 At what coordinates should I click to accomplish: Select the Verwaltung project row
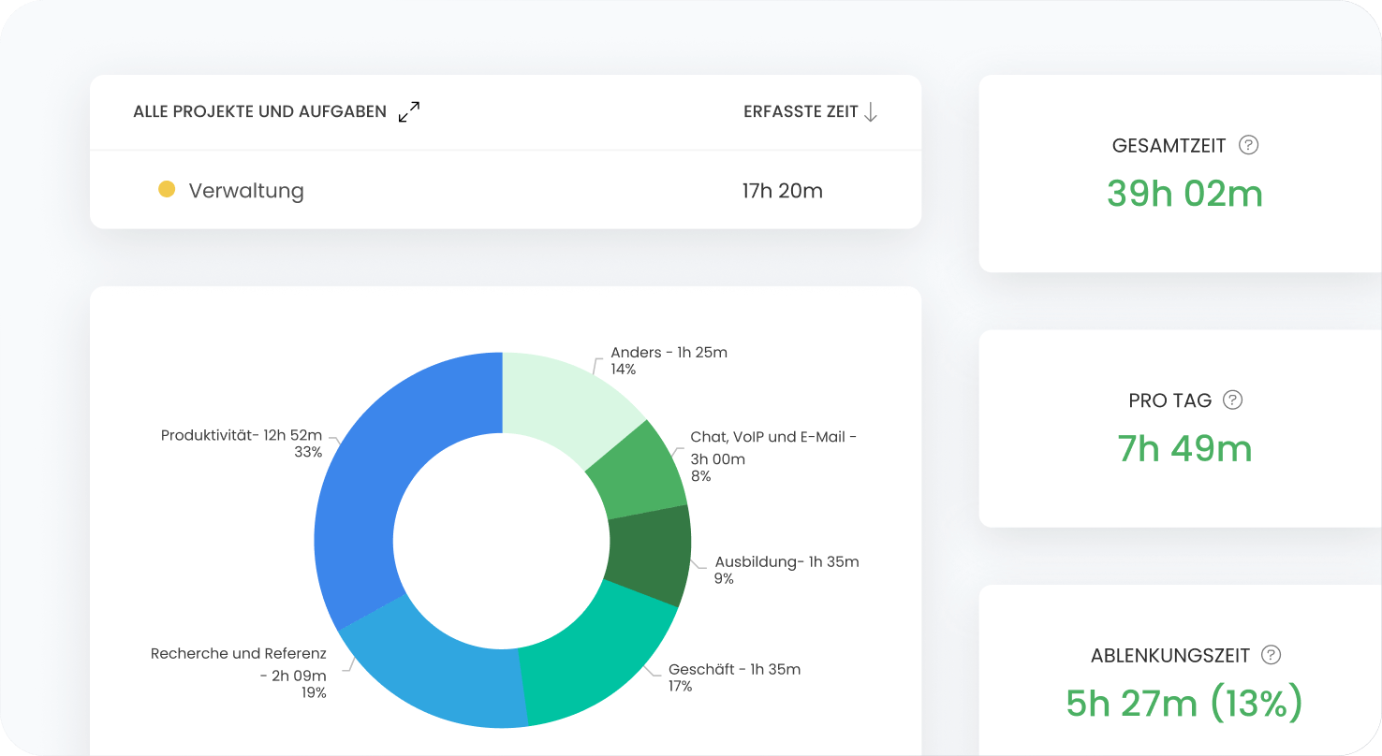pyautogui.click(x=506, y=191)
